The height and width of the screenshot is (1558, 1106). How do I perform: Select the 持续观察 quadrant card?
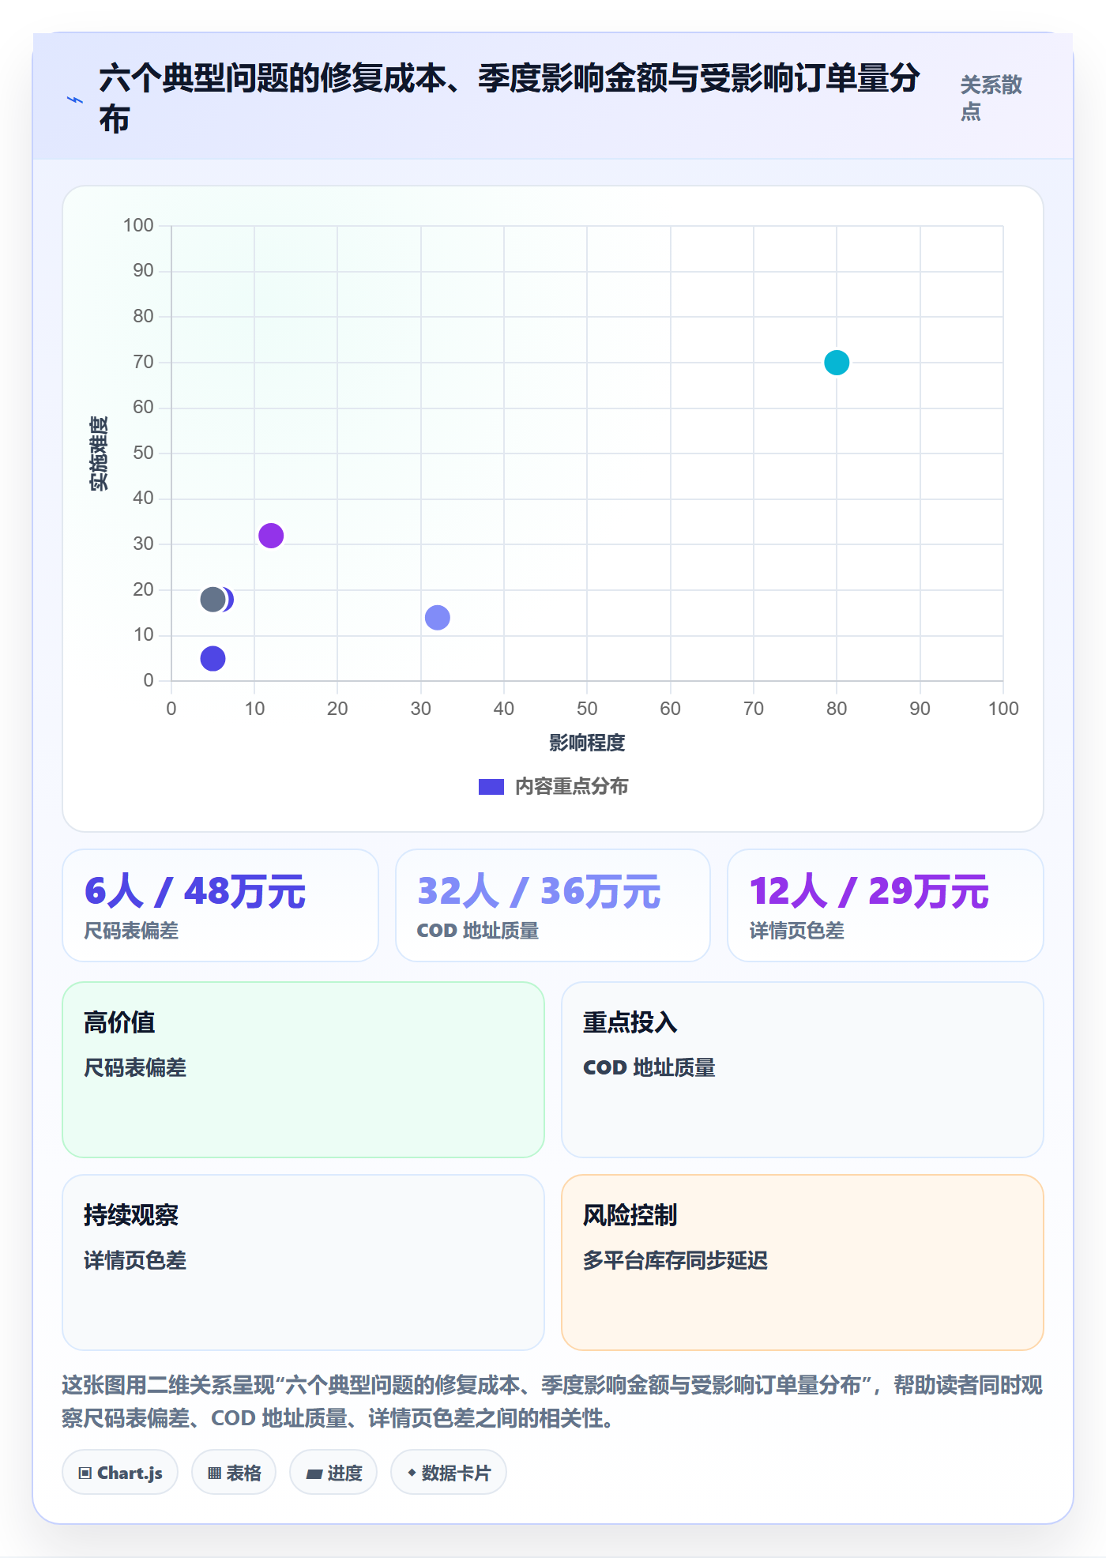coord(303,1263)
